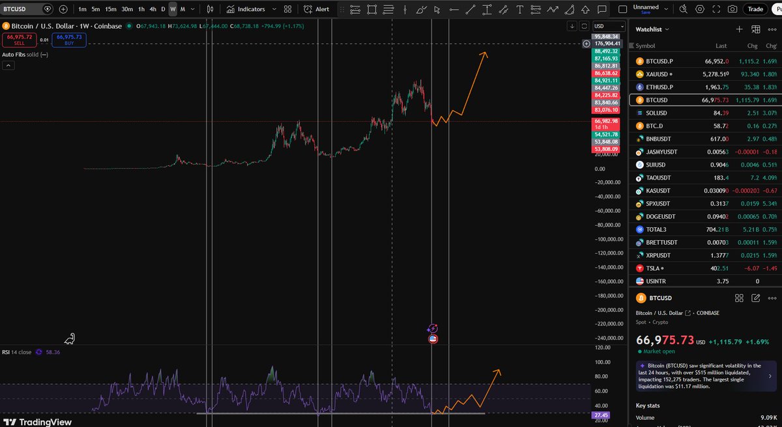This screenshot has height=427, width=782.
Task: Open Watchlist advanced view table icon
Action: (x=755, y=29)
